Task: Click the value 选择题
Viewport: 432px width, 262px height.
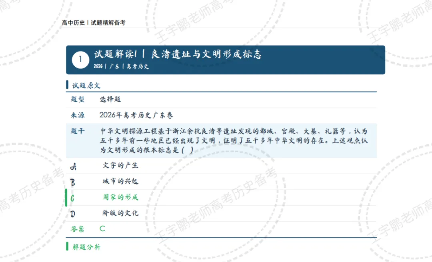Action: coord(110,99)
